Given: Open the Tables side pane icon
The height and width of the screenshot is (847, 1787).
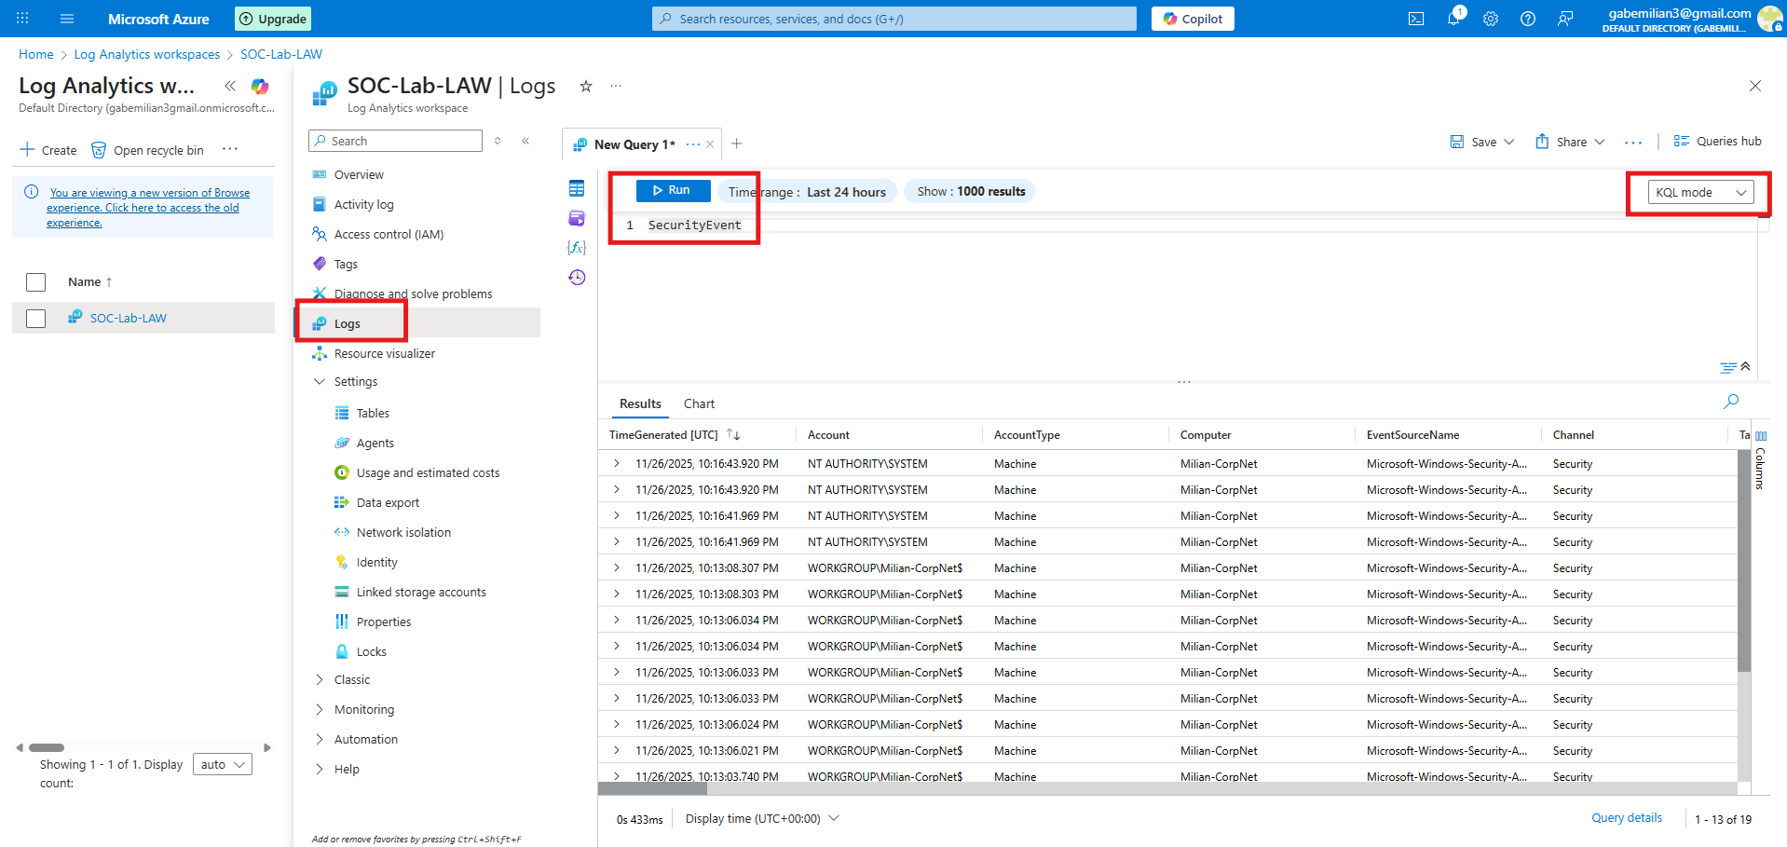Looking at the screenshot, I should coord(577,189).
